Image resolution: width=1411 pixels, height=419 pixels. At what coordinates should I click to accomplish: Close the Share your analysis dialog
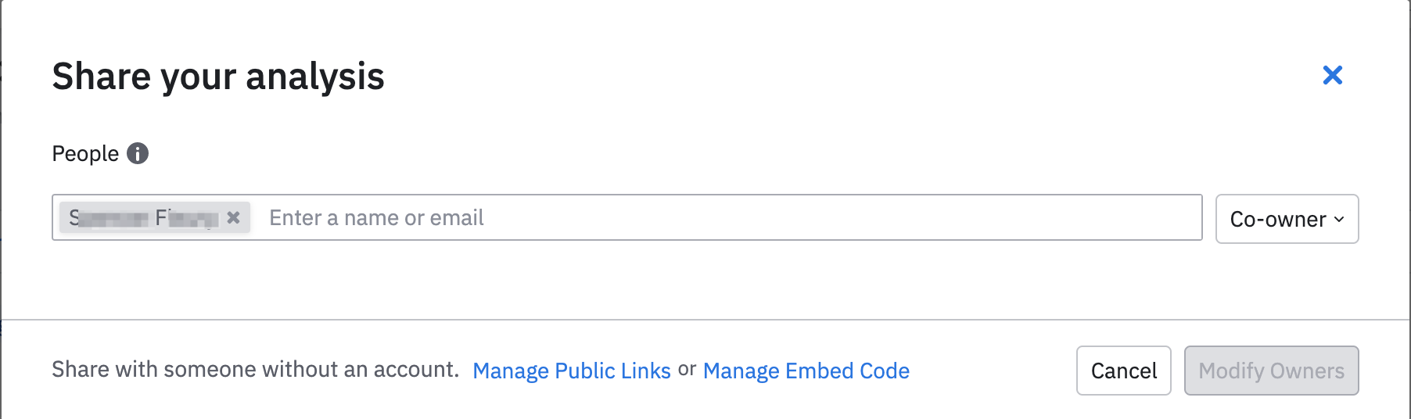point(1332,75)
